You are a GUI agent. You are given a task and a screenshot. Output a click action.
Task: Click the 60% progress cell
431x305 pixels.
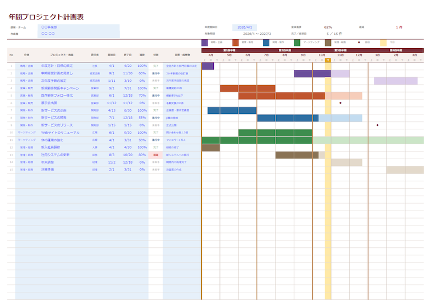[142, 73]
